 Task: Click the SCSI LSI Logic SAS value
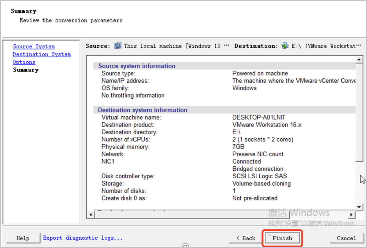[x=260, y=176]
